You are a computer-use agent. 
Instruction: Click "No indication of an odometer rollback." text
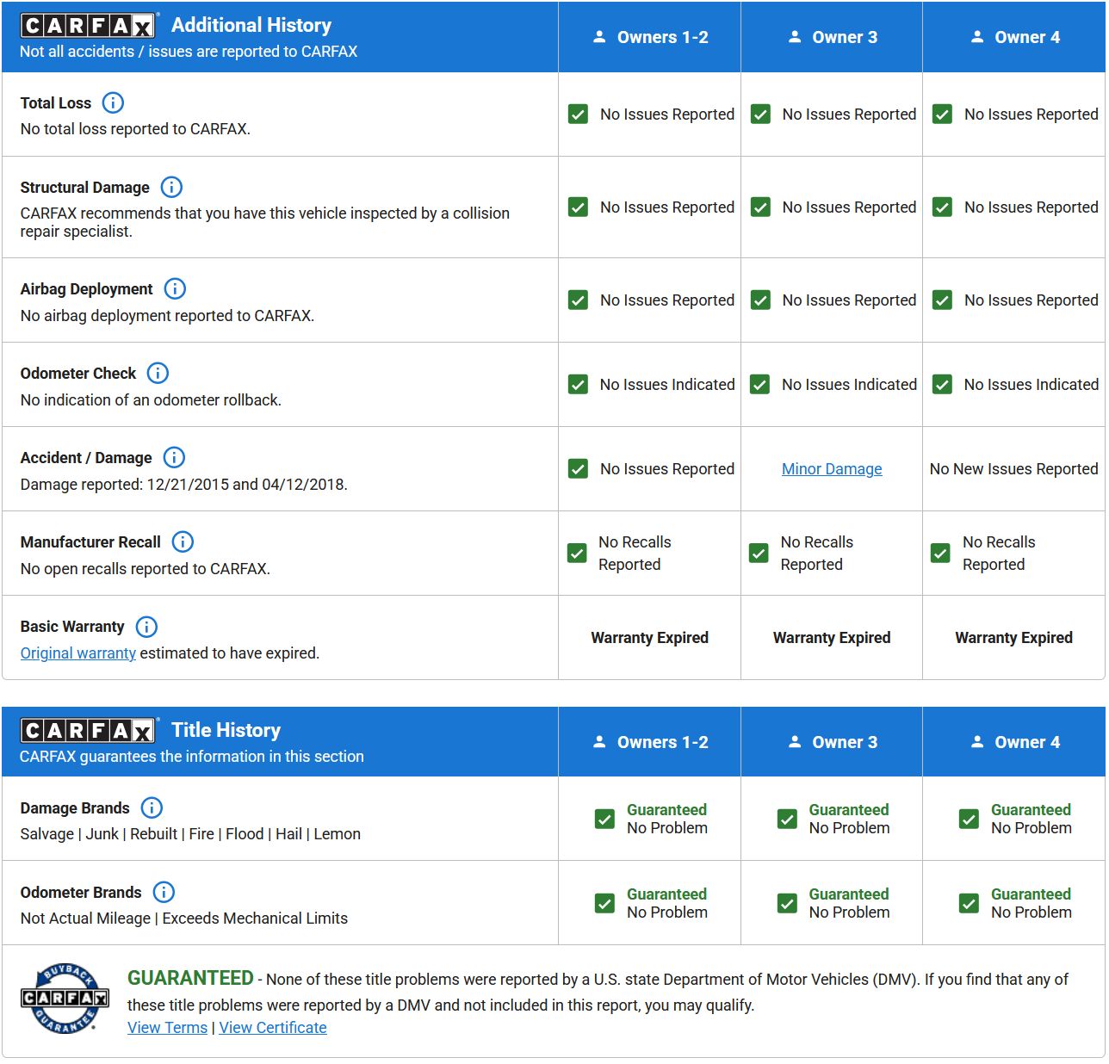click(151, 400)
